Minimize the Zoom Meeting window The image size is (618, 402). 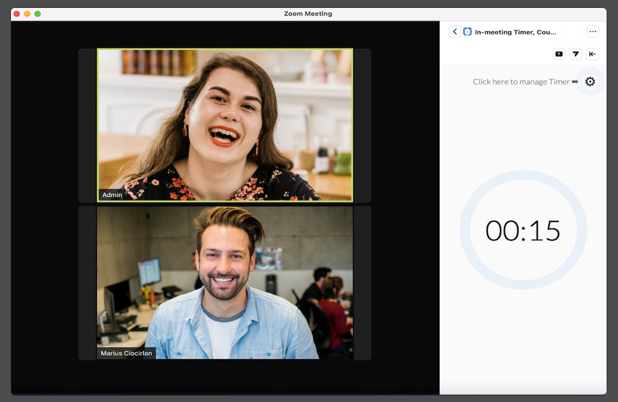[x=27, y=13]
